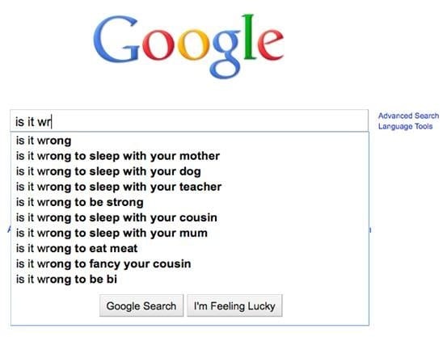Viewport: 447px width, 337px height.
Task: Click the green l in Google logo
Action: (x=249, y=36)
